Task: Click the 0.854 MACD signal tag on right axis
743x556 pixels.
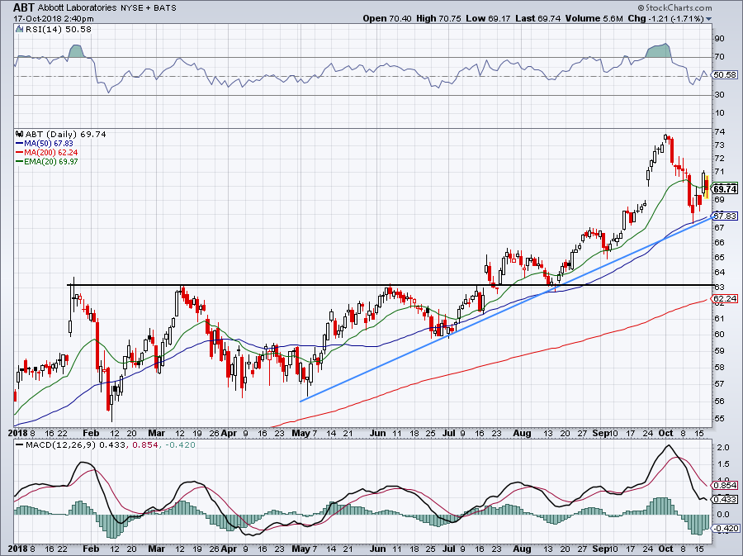Action: [x=725, y=486]
